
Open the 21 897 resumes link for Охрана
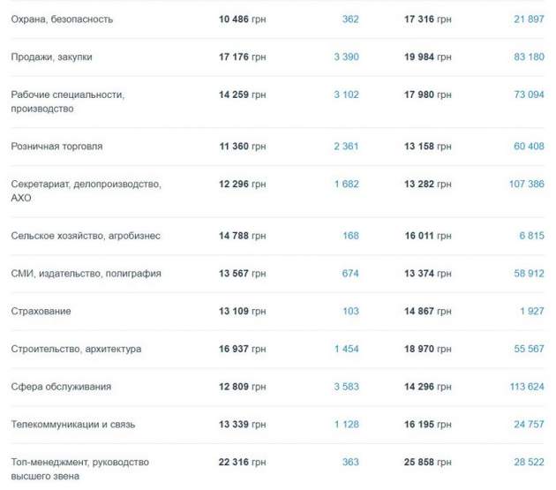pyautogui.click(x=529, y=19)
